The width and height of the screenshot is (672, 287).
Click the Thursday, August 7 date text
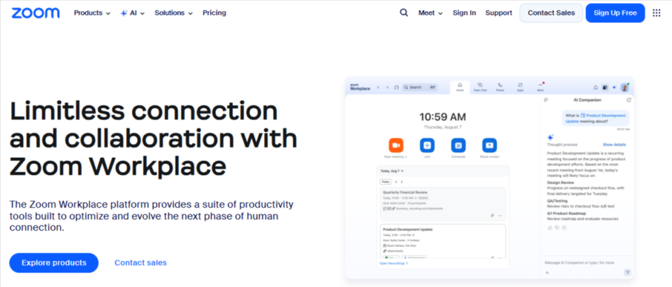point(443,128)
